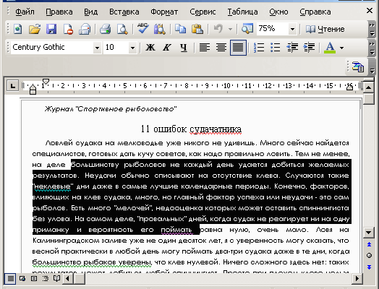
Task: Jump to the previous page with the double up arrows
Action: [x=369, y=245]
